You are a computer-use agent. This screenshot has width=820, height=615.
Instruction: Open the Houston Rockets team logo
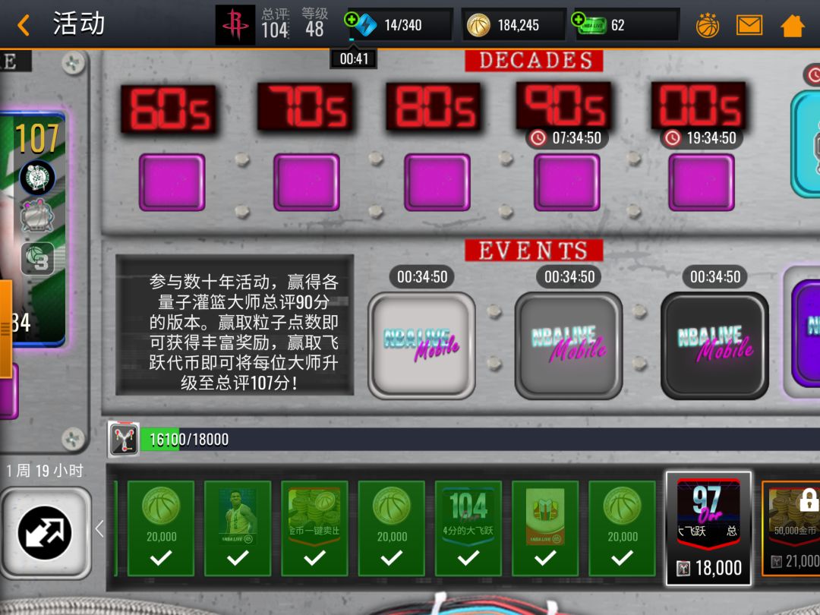(x=235, y=24)
